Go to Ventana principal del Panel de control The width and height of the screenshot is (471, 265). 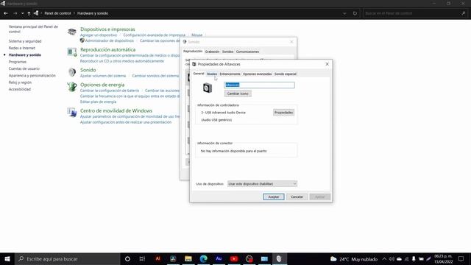(x=33, y=29)
